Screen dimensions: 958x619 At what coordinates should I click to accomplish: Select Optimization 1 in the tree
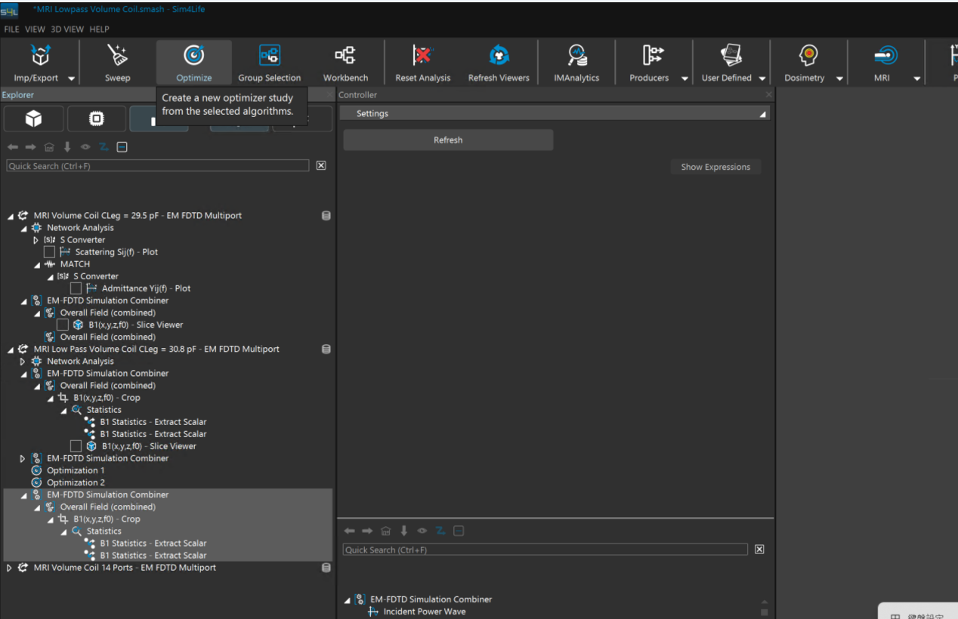[76, 470]
